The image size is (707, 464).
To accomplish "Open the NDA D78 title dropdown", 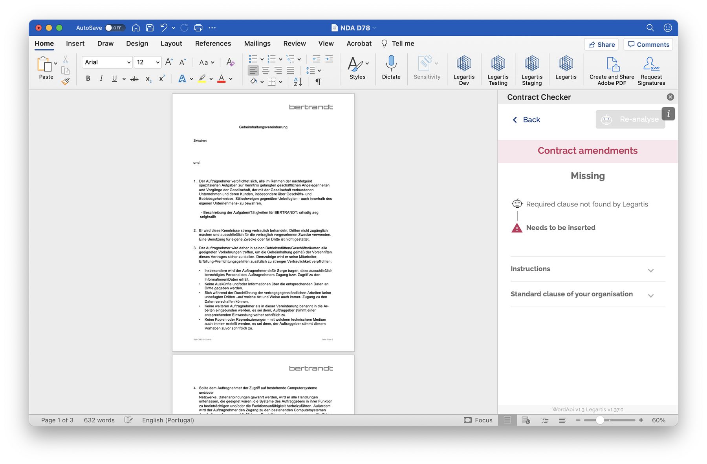I will point(374,28).
